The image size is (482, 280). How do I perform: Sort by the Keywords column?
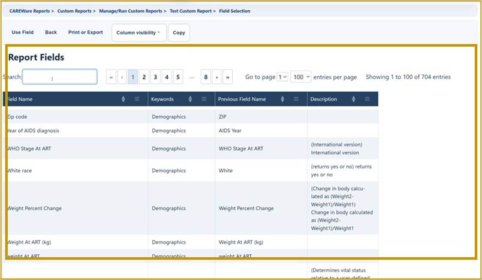click(x=190, y=99)
